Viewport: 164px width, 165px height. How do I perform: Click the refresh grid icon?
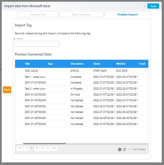(x=125, y=150)
